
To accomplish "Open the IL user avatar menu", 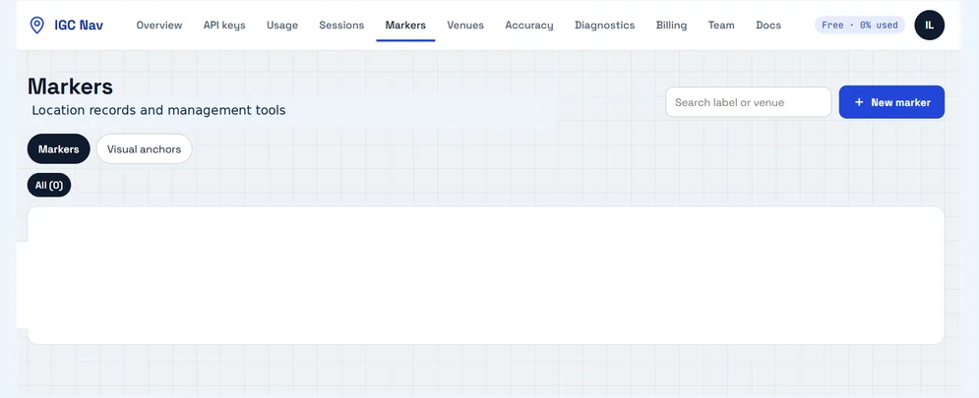I will point(929,25).
